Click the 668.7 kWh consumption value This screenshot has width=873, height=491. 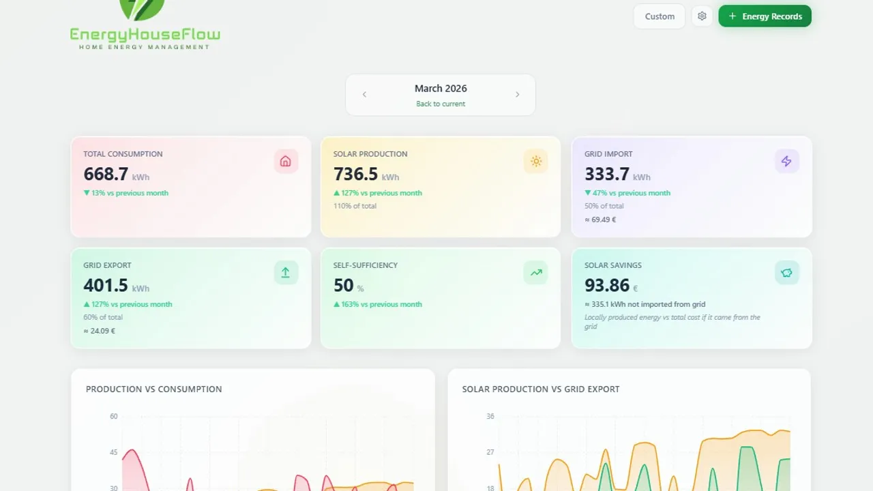coord(116,175)
